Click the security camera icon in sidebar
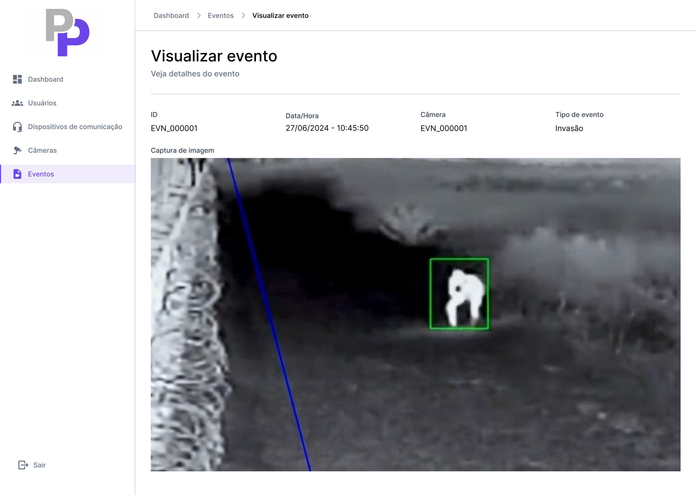The width and height of the screenshot is (696, 495). coord(17,150)
